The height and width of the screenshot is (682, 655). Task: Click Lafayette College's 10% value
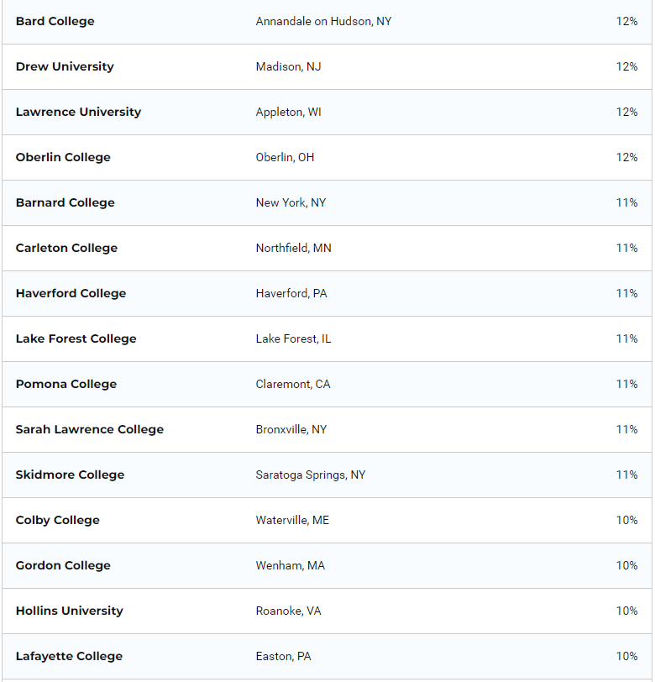(626, 656)
